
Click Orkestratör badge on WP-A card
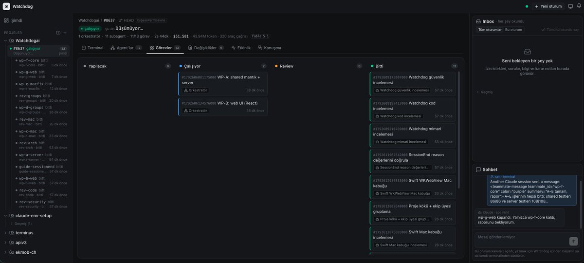coord(196,90)
